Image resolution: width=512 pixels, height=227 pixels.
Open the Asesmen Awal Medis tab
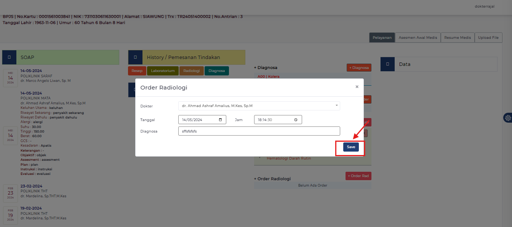[x=418, y=38]
